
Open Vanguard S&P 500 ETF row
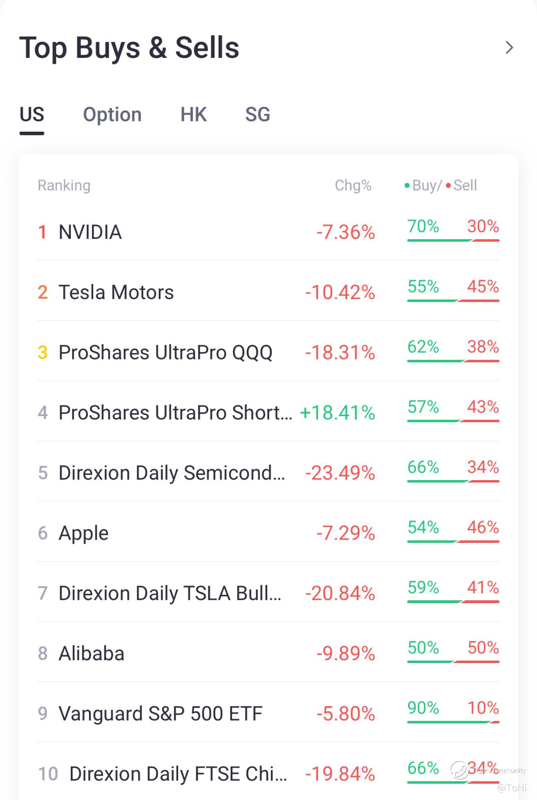pos(160,714)
